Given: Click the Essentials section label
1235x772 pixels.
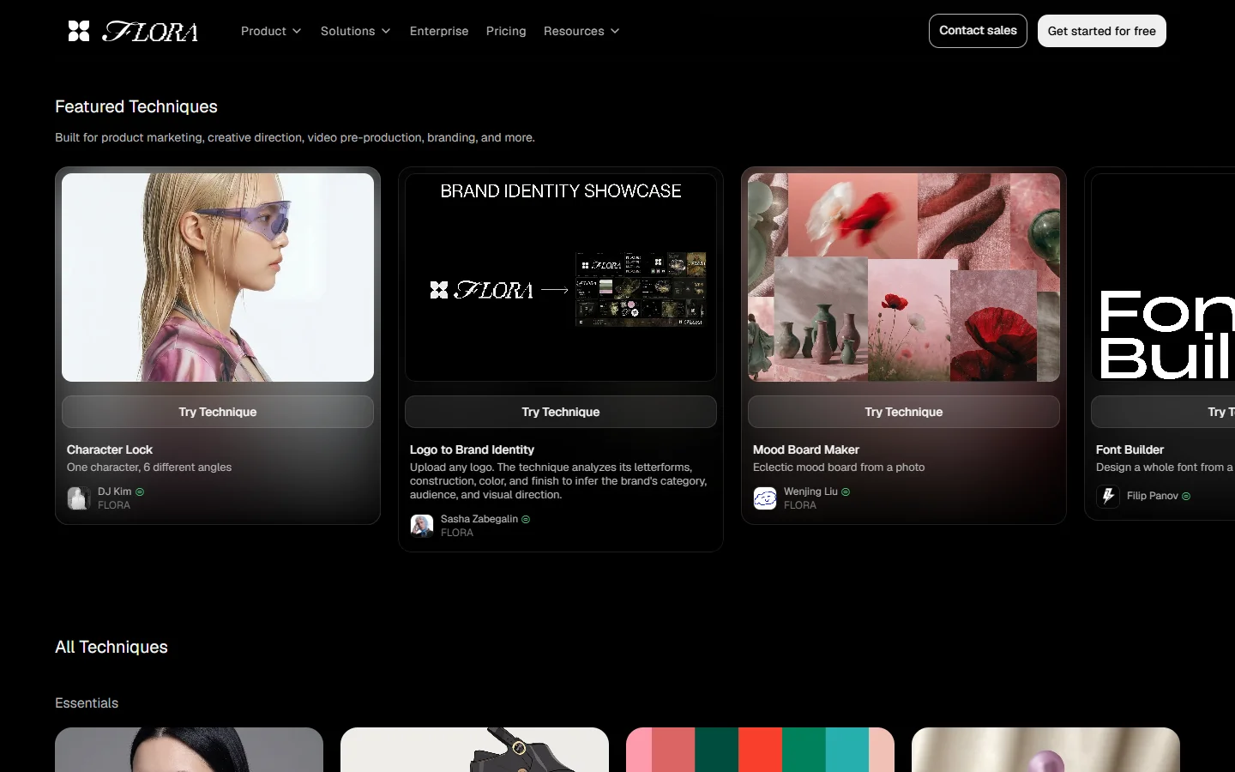Looking at the screenshot, I should [x=87, y=703].
